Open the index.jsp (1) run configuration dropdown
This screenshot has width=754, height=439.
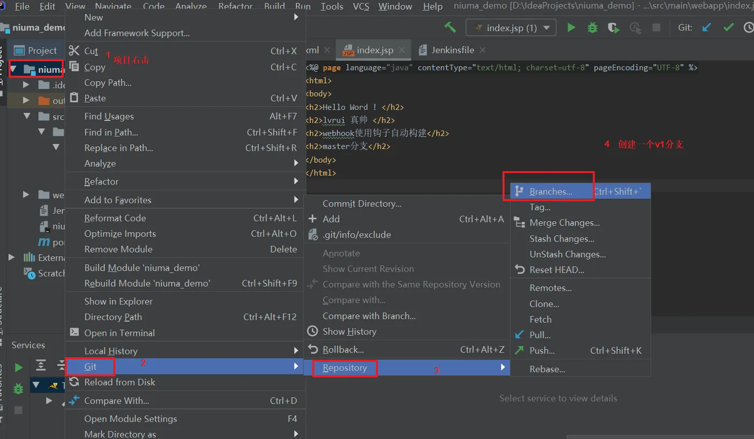[511, 27]
